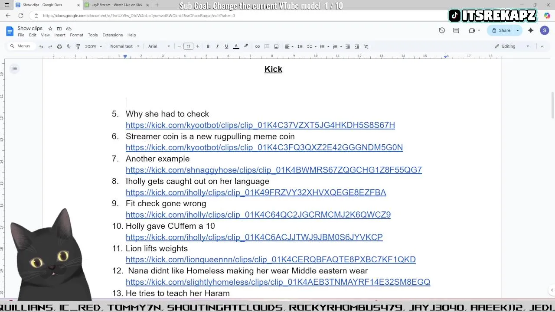Open the Editing mode dropdown

point(512,46)
